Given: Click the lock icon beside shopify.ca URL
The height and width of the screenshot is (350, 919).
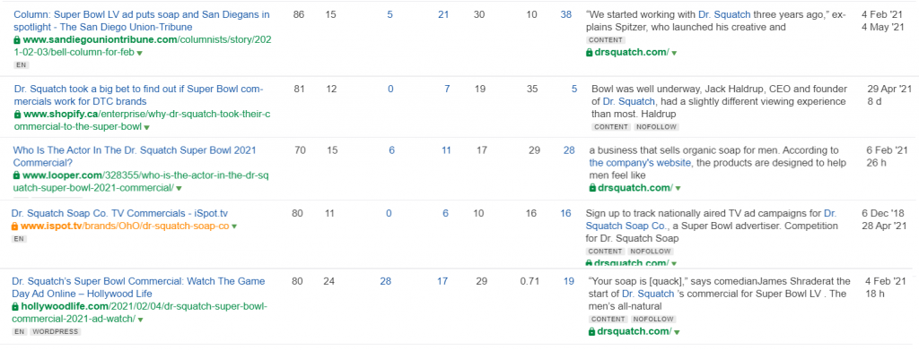Looking at the screenshot, I should (x=18, y=115).
